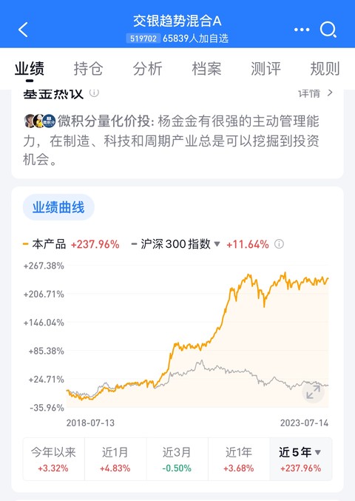Open the 档案 tab

pos(206,68)
